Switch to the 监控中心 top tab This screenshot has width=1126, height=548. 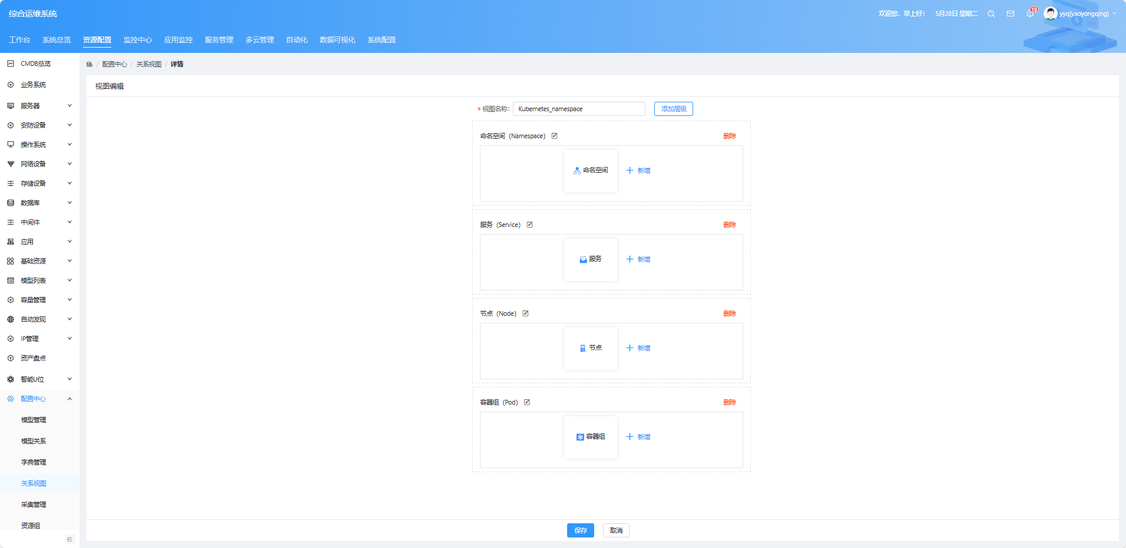pyautogui.click(x=138, y=40)
